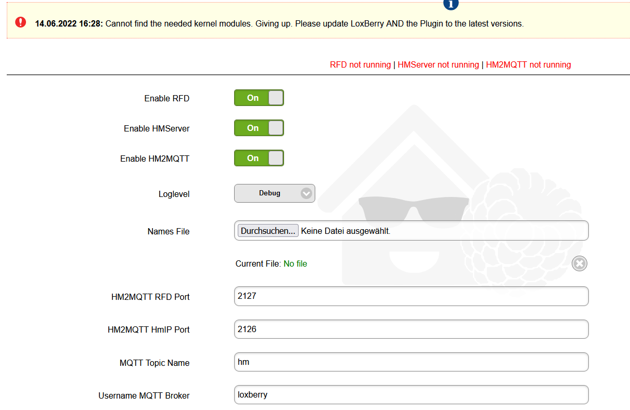Click the 'RFD not running' status text
630x410 pixels.
pos(360,65)
